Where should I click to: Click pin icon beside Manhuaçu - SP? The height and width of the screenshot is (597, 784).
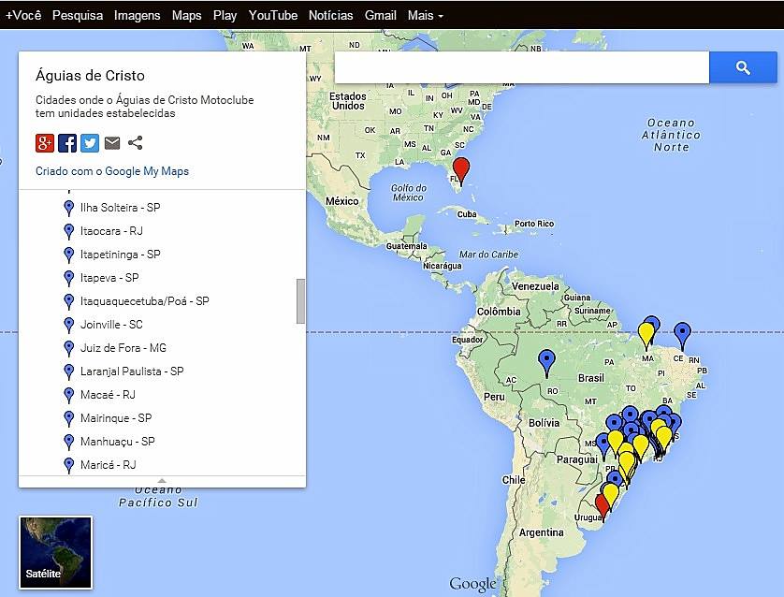click(x=69, y=442)
